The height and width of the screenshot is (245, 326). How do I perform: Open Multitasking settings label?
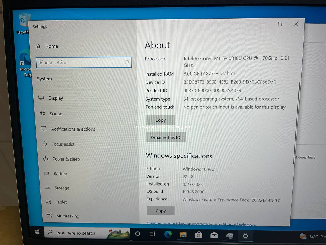68,216
